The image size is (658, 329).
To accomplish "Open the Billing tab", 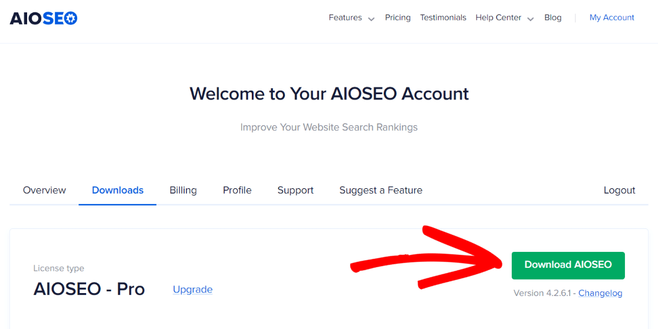I will [x=183, y=190].
